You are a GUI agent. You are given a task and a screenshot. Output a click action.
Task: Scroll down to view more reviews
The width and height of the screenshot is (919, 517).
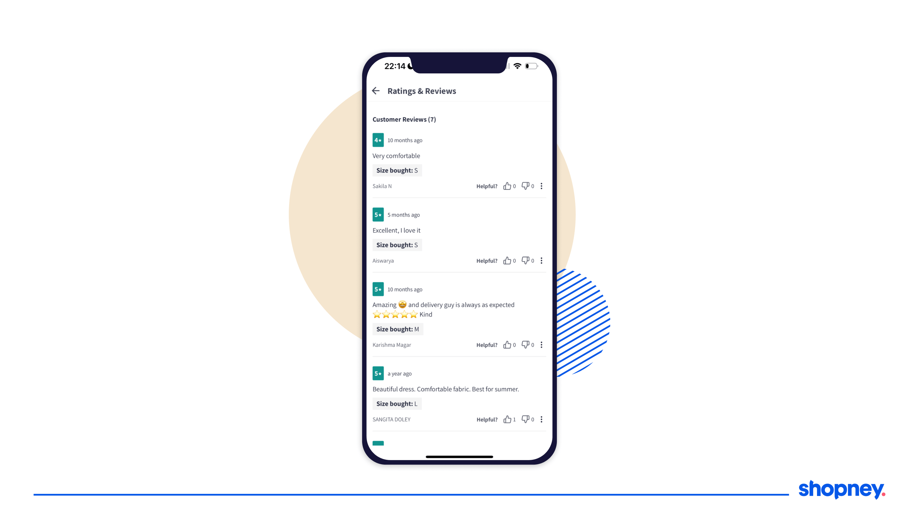pos(459,316)
